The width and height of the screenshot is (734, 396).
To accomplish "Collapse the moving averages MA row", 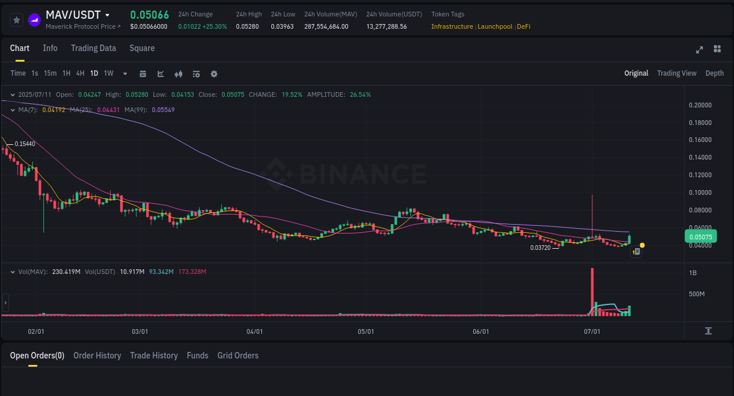I will (12, 109).
